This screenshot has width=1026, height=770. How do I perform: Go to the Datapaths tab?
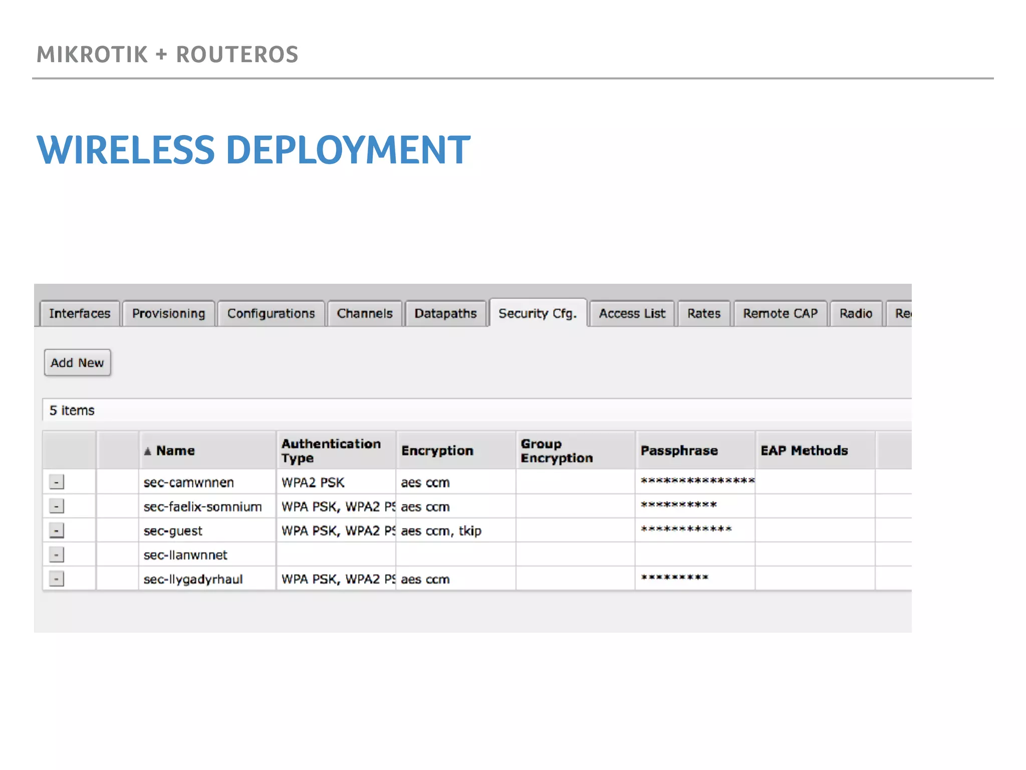(445, 313)
